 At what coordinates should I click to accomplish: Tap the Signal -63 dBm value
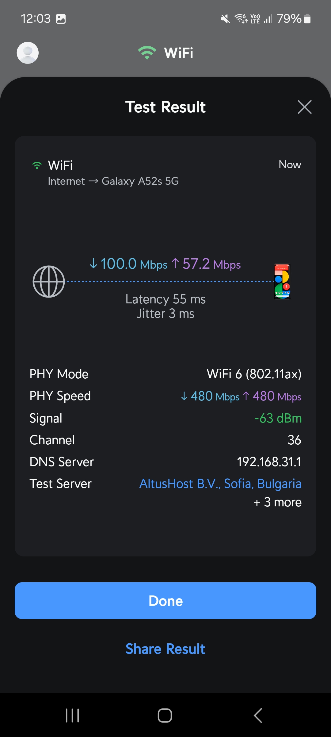click(278, 418)
